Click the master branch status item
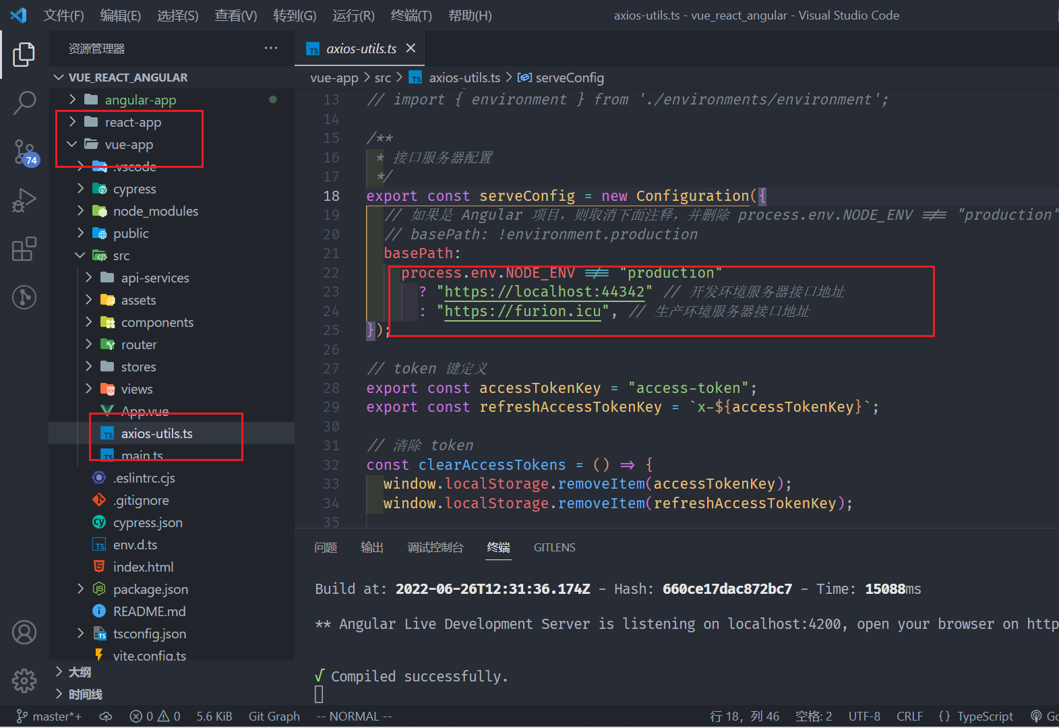Viewport: 1059px width, 728px height. coord(50,717)
